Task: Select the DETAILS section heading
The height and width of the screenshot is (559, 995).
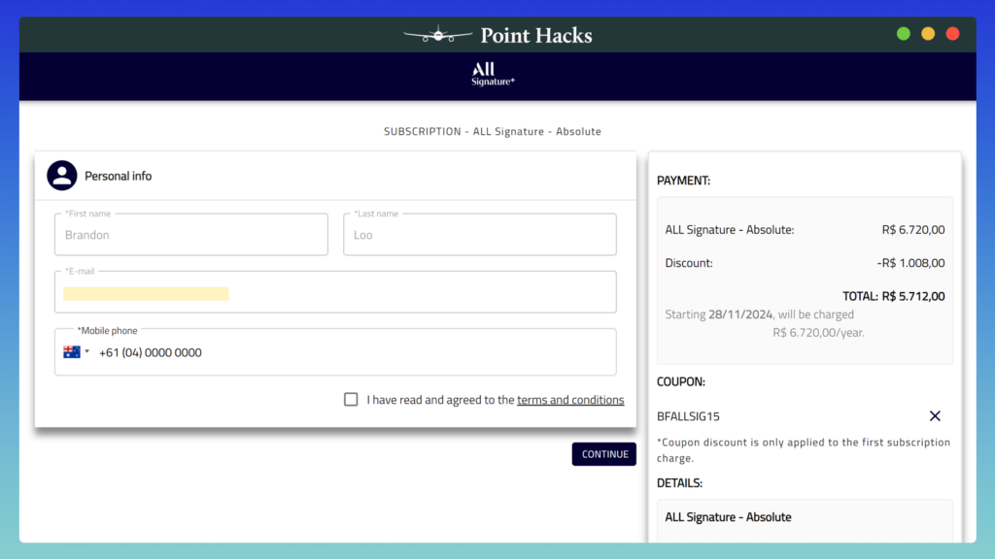Action: pyautogui.click(x=680, y=482)
